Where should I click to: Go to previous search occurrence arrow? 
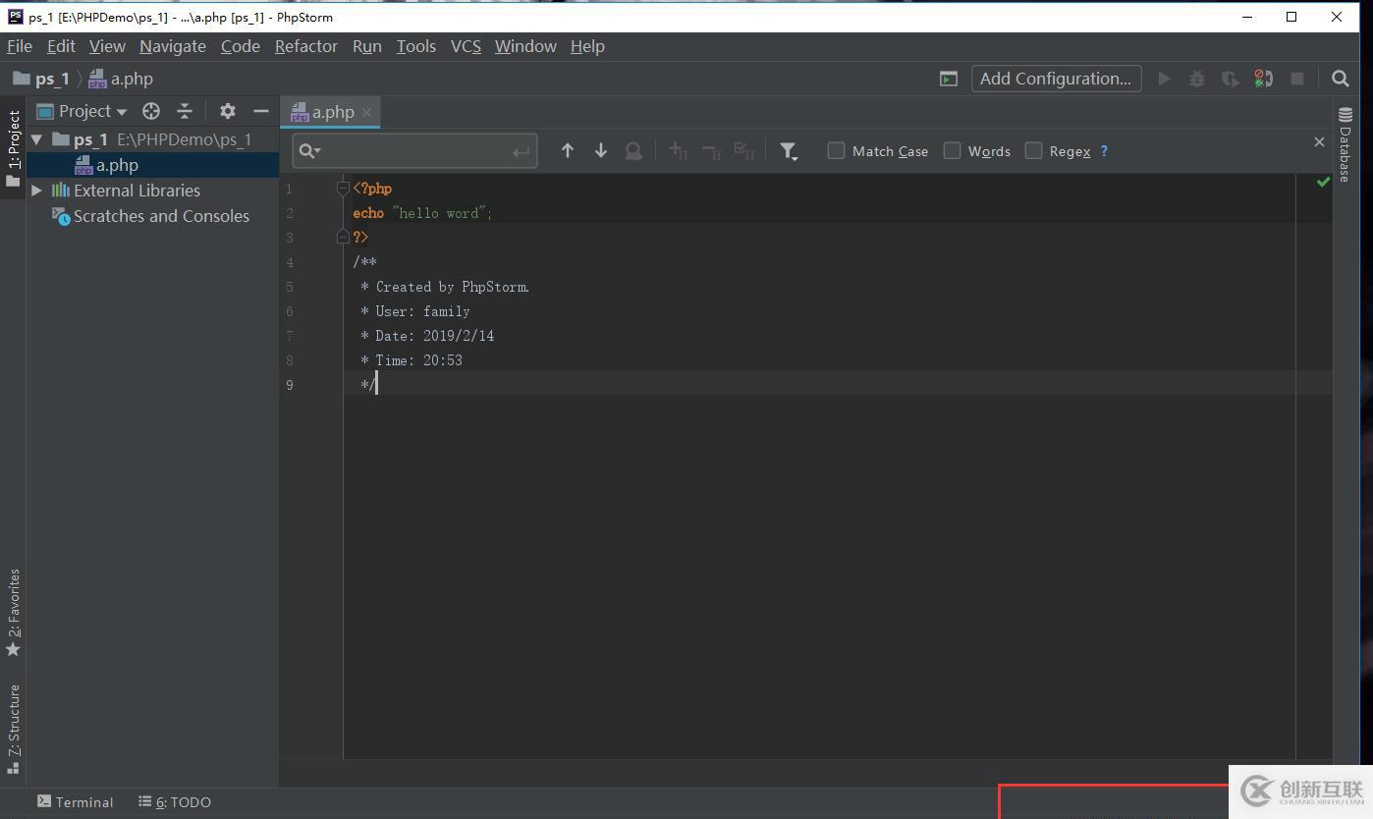point(567,150)
